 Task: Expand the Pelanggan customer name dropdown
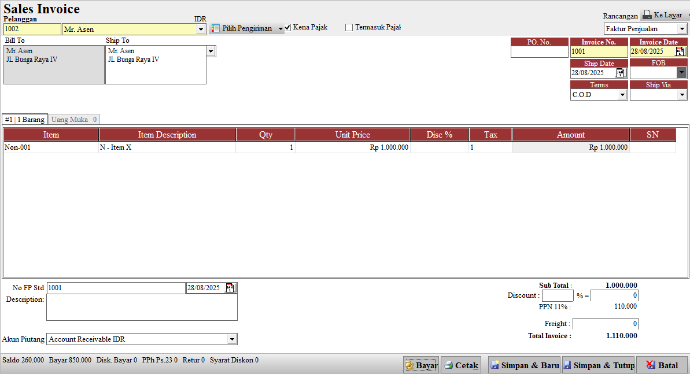[201, 29]
